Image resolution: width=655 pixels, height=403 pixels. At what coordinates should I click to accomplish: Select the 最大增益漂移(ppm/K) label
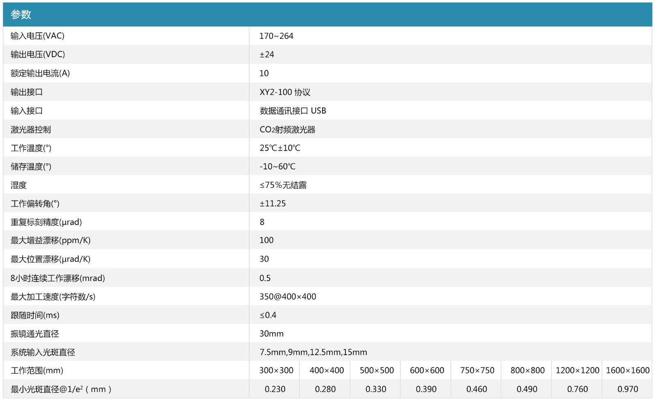point(50,241)
